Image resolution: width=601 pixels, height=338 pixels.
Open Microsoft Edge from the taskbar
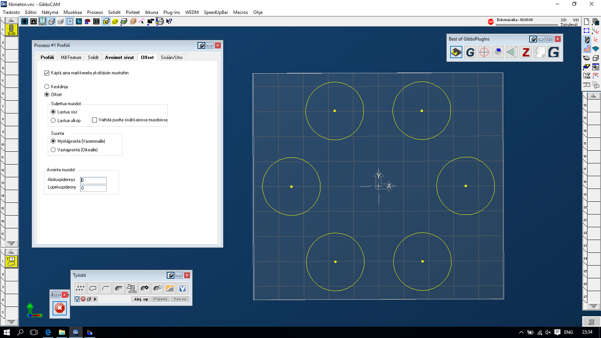(x=48, y=332)
